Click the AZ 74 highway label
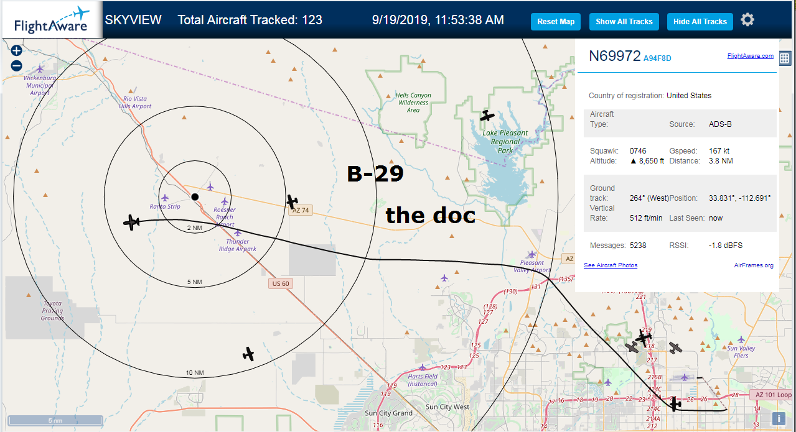The image size is (796, 432). 301,211
